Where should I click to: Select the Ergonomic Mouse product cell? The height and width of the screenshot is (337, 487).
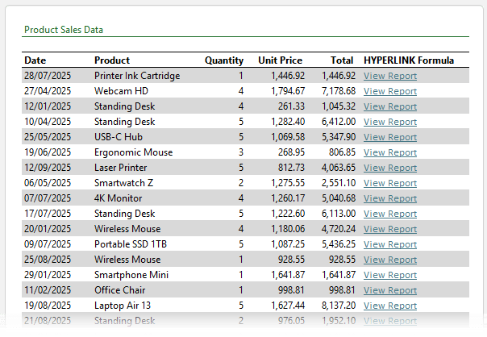(134, 152)
